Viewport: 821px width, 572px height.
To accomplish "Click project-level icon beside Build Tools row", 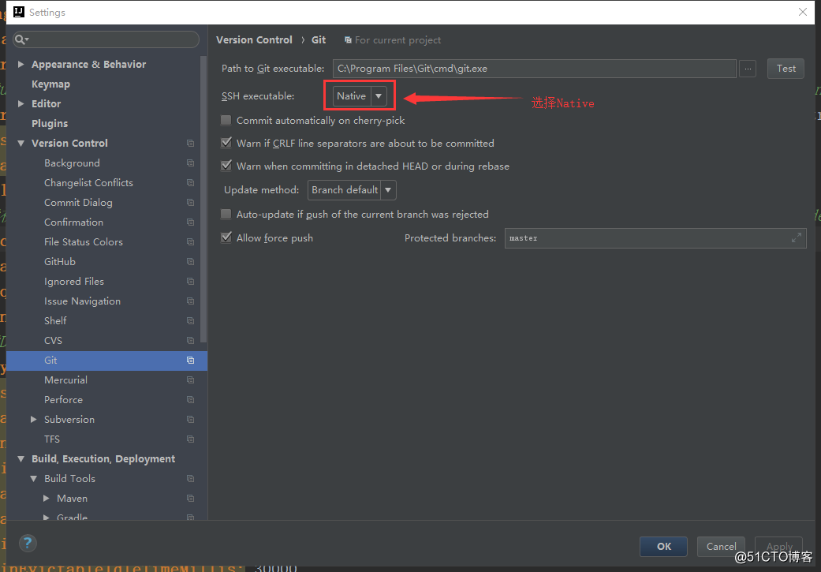I will (190, 479).
